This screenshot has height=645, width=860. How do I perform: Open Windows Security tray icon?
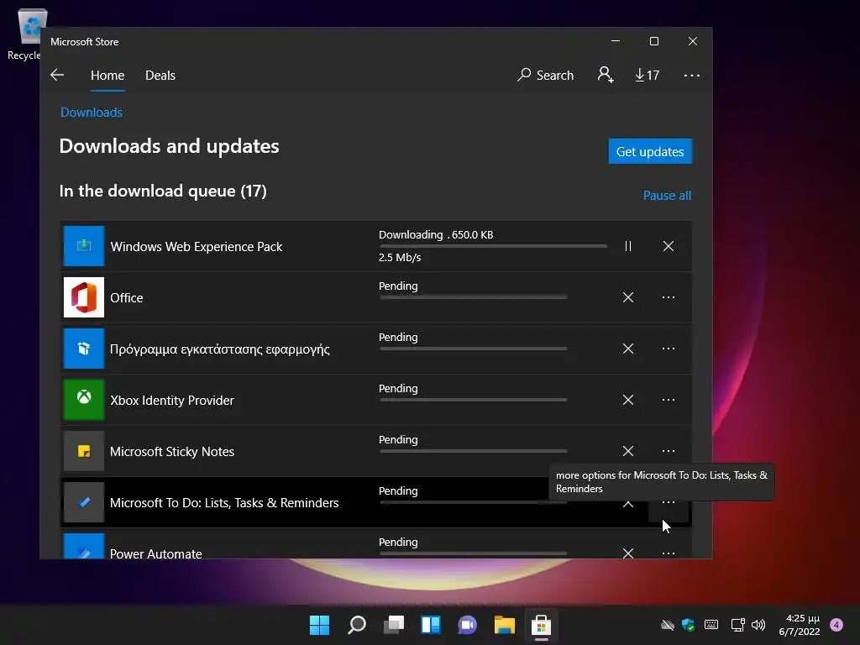point(689,625)
